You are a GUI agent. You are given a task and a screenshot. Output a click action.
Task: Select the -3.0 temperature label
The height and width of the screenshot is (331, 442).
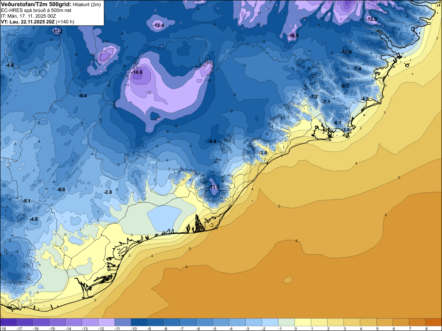point(263,153)
